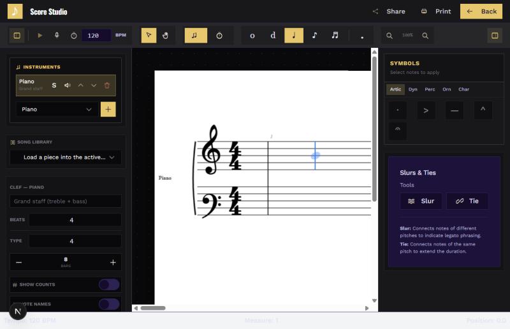Open the Song Library load dropdown
Screen dimensions: 510x329
[x=66, y=157]
